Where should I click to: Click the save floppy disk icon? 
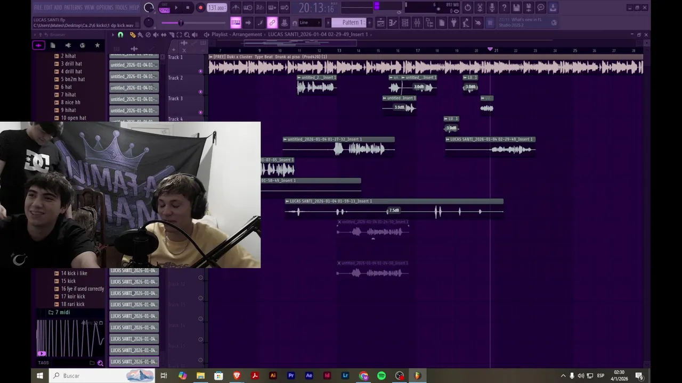point(516,8)
